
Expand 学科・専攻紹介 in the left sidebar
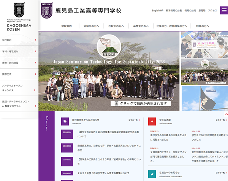19,51
